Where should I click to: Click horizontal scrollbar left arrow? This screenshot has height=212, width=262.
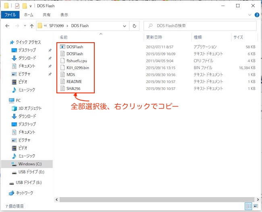57,200
